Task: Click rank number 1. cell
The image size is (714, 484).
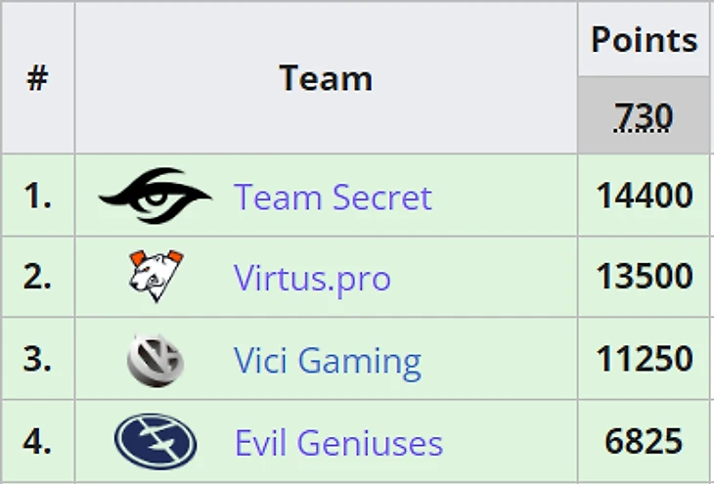Action: [37, 197]
